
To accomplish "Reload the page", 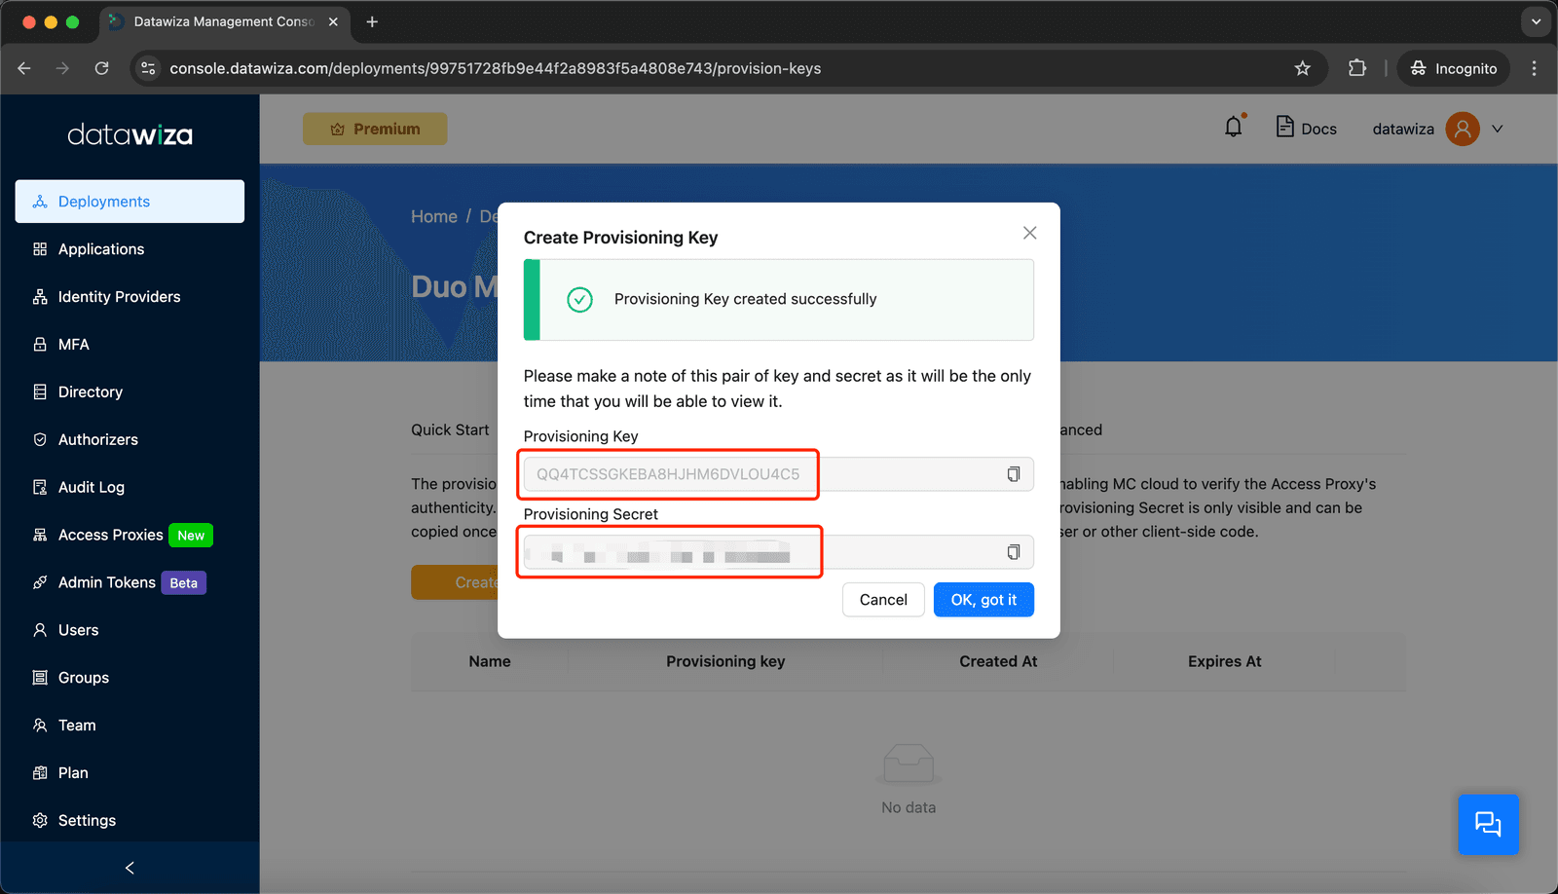I will (101, 68).
